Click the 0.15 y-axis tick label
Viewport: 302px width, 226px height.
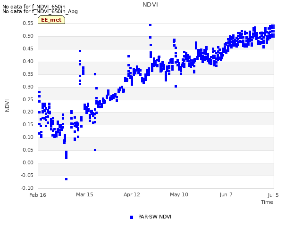tap(28, 124)
